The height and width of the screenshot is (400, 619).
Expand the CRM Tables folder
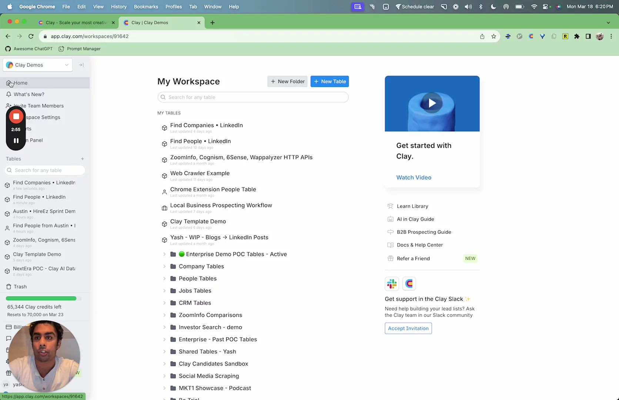pyautogui.click(x=164, y=303)
